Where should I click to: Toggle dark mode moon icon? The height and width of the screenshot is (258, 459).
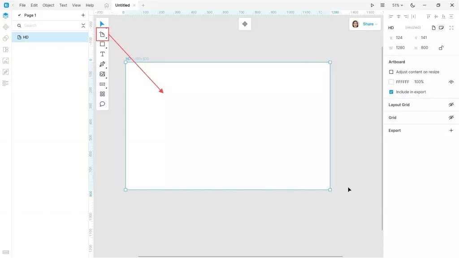point(412,5)
